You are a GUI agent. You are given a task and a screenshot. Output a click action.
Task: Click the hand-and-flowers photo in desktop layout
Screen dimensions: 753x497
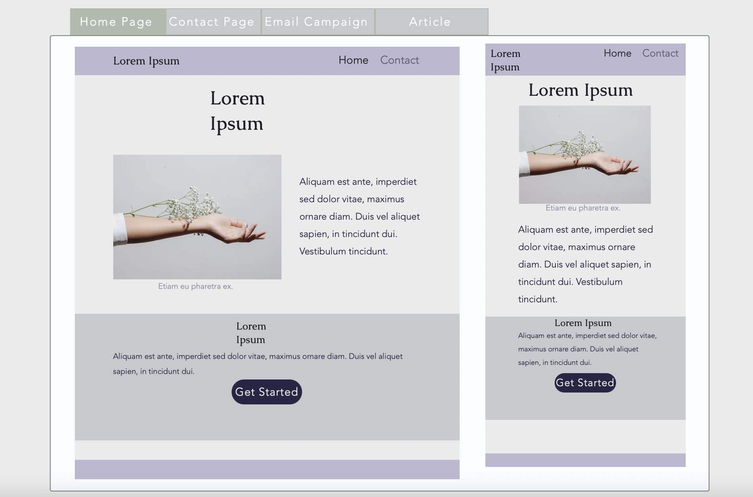197,216
